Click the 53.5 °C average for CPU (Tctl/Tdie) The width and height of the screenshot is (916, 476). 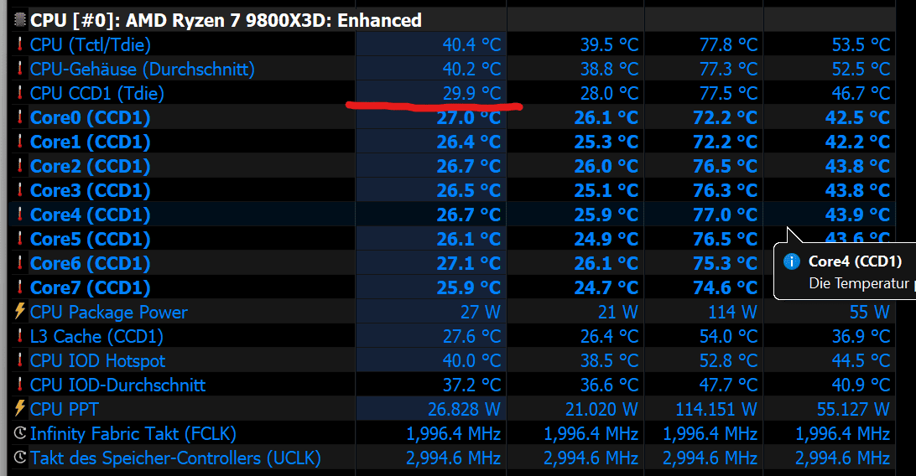[861, 44]
